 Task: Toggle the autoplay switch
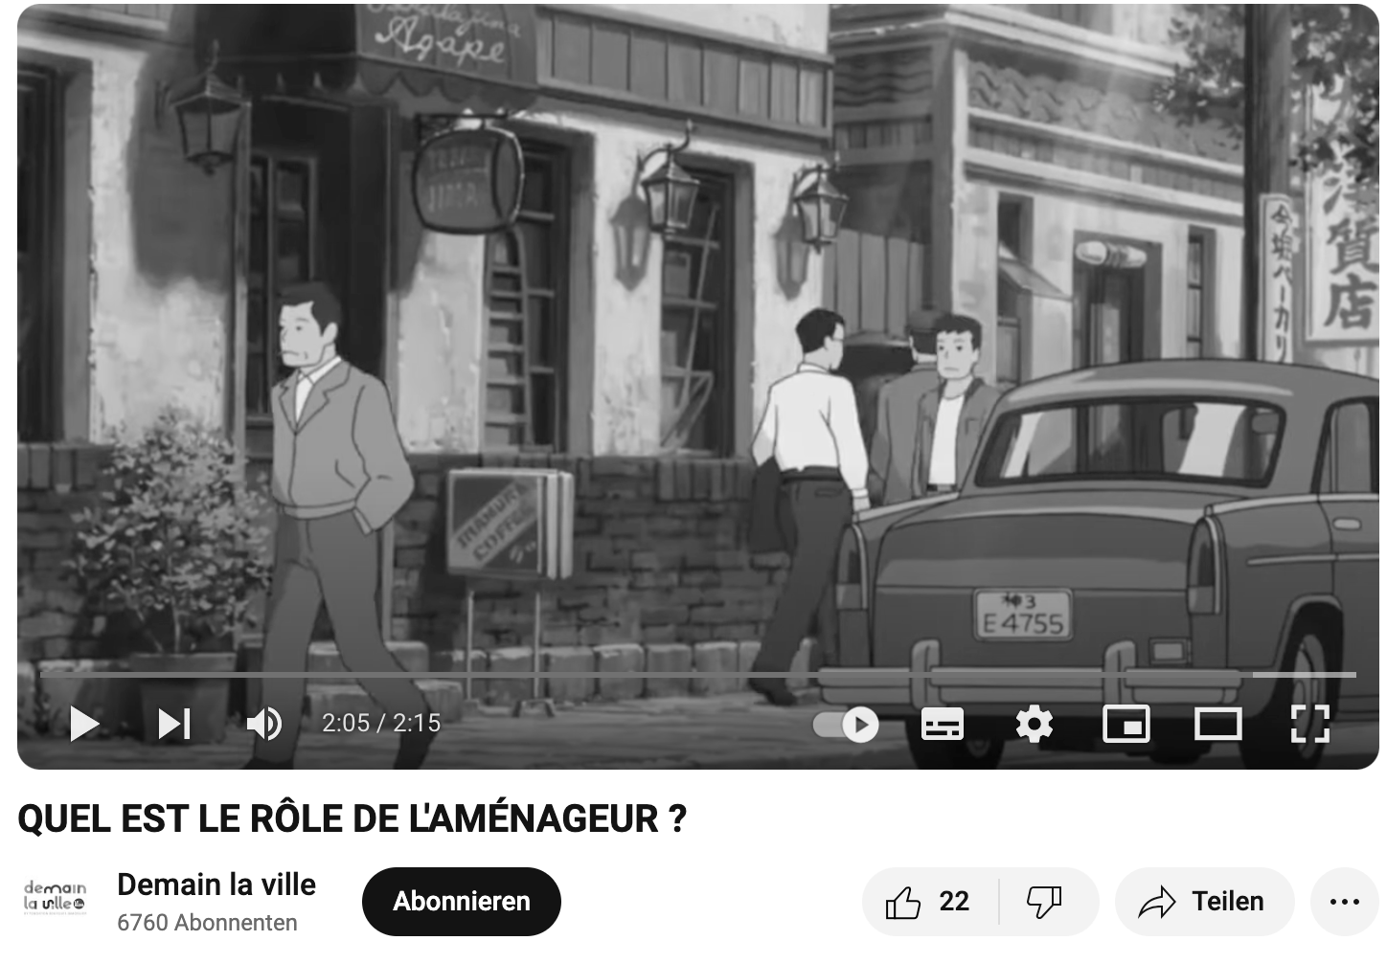(x=846, y=725)
